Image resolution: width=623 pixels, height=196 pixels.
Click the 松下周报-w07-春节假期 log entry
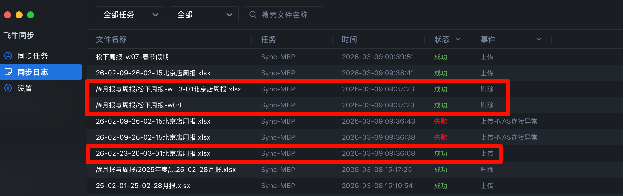[x=132, y=57]
